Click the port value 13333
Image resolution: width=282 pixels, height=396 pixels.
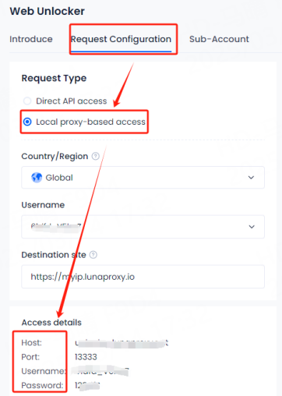86,357
